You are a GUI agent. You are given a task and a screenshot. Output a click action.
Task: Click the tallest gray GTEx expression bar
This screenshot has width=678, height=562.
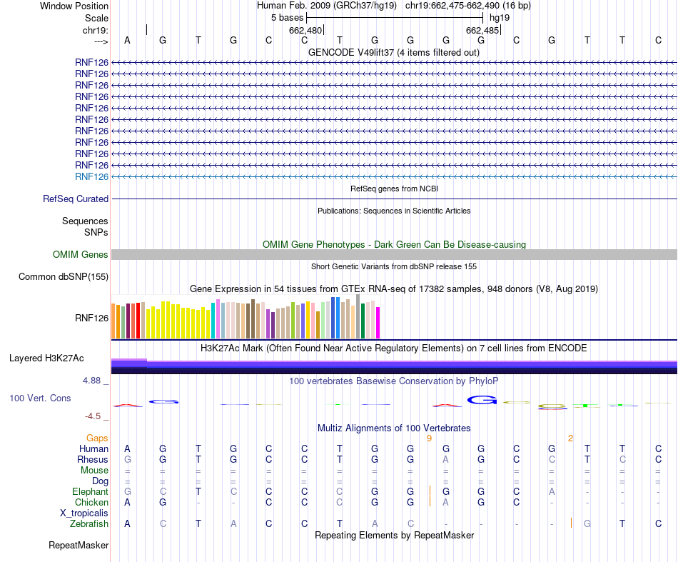[358, 316]
